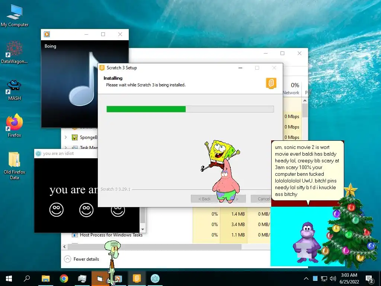
Task: Collapse Task Manager with Fewer details
Action: tap(81, 259)
